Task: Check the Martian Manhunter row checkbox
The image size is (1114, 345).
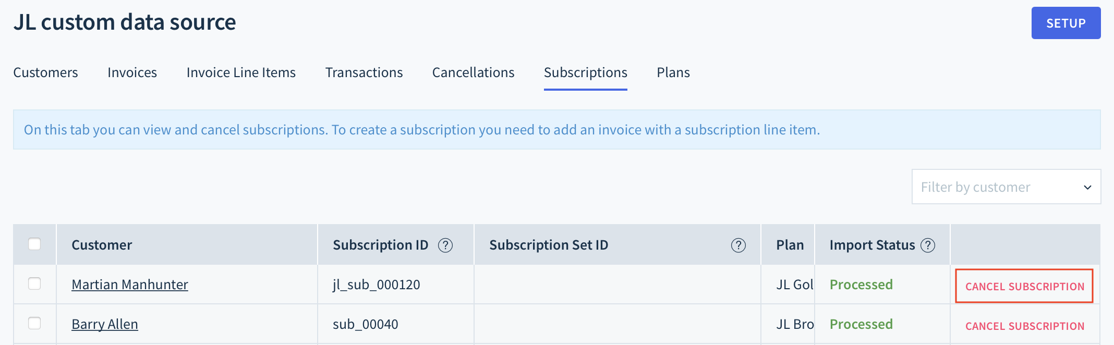Action: coord(34,284)
